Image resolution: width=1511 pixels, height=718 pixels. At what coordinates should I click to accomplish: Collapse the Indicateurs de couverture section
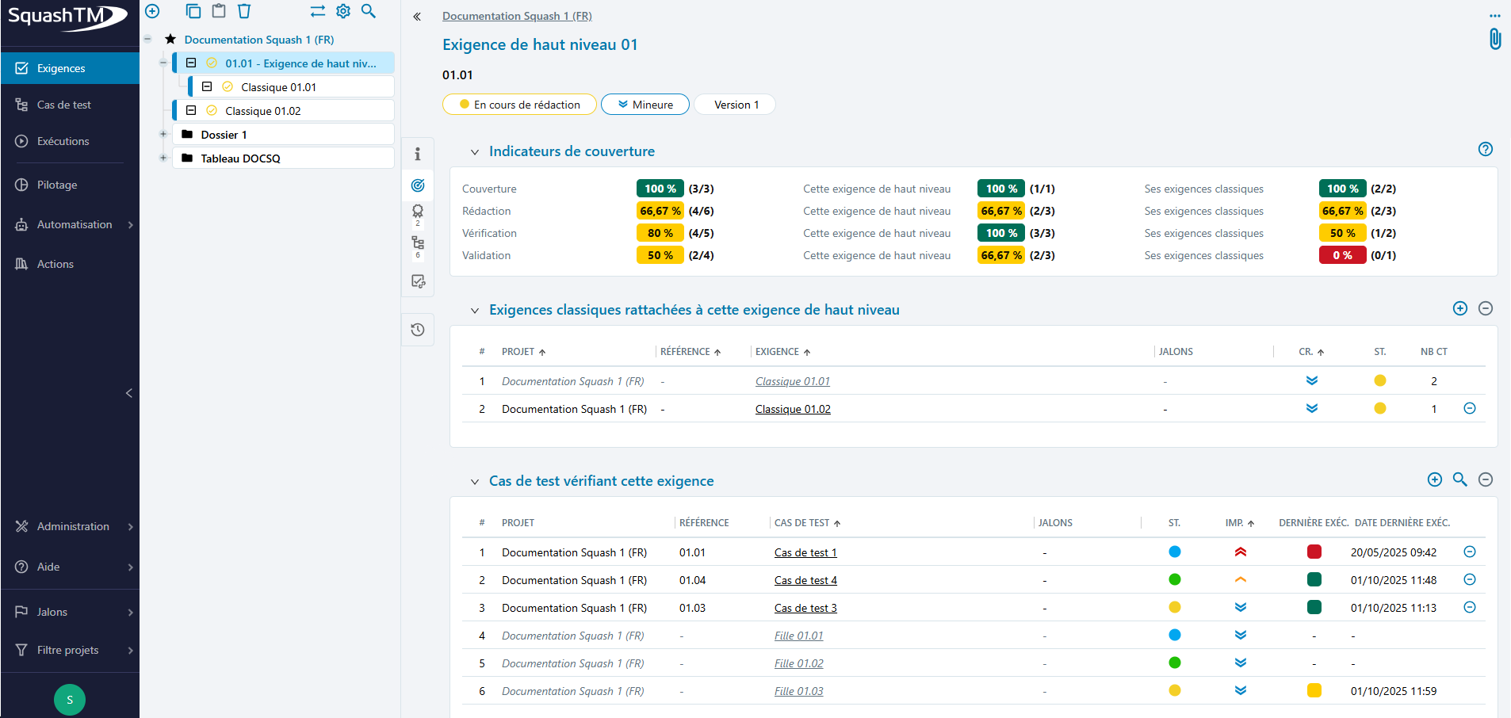[x=475, y=152]
